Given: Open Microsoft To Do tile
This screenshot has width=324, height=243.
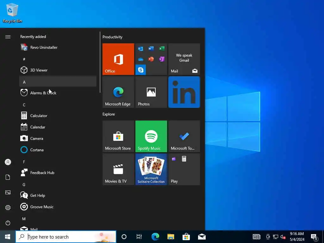Looking at the screenshot, I should pos(184,136).
